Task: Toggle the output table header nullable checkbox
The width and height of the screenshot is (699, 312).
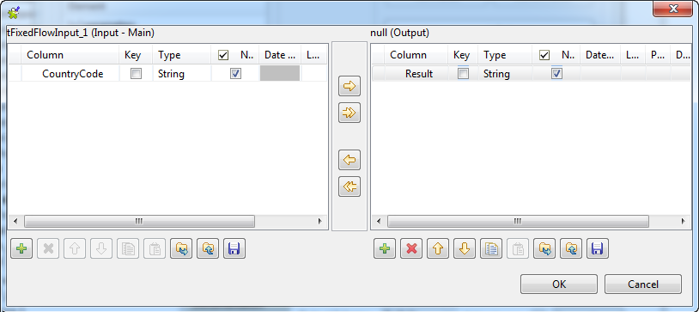Action: (x=544, y=55)
